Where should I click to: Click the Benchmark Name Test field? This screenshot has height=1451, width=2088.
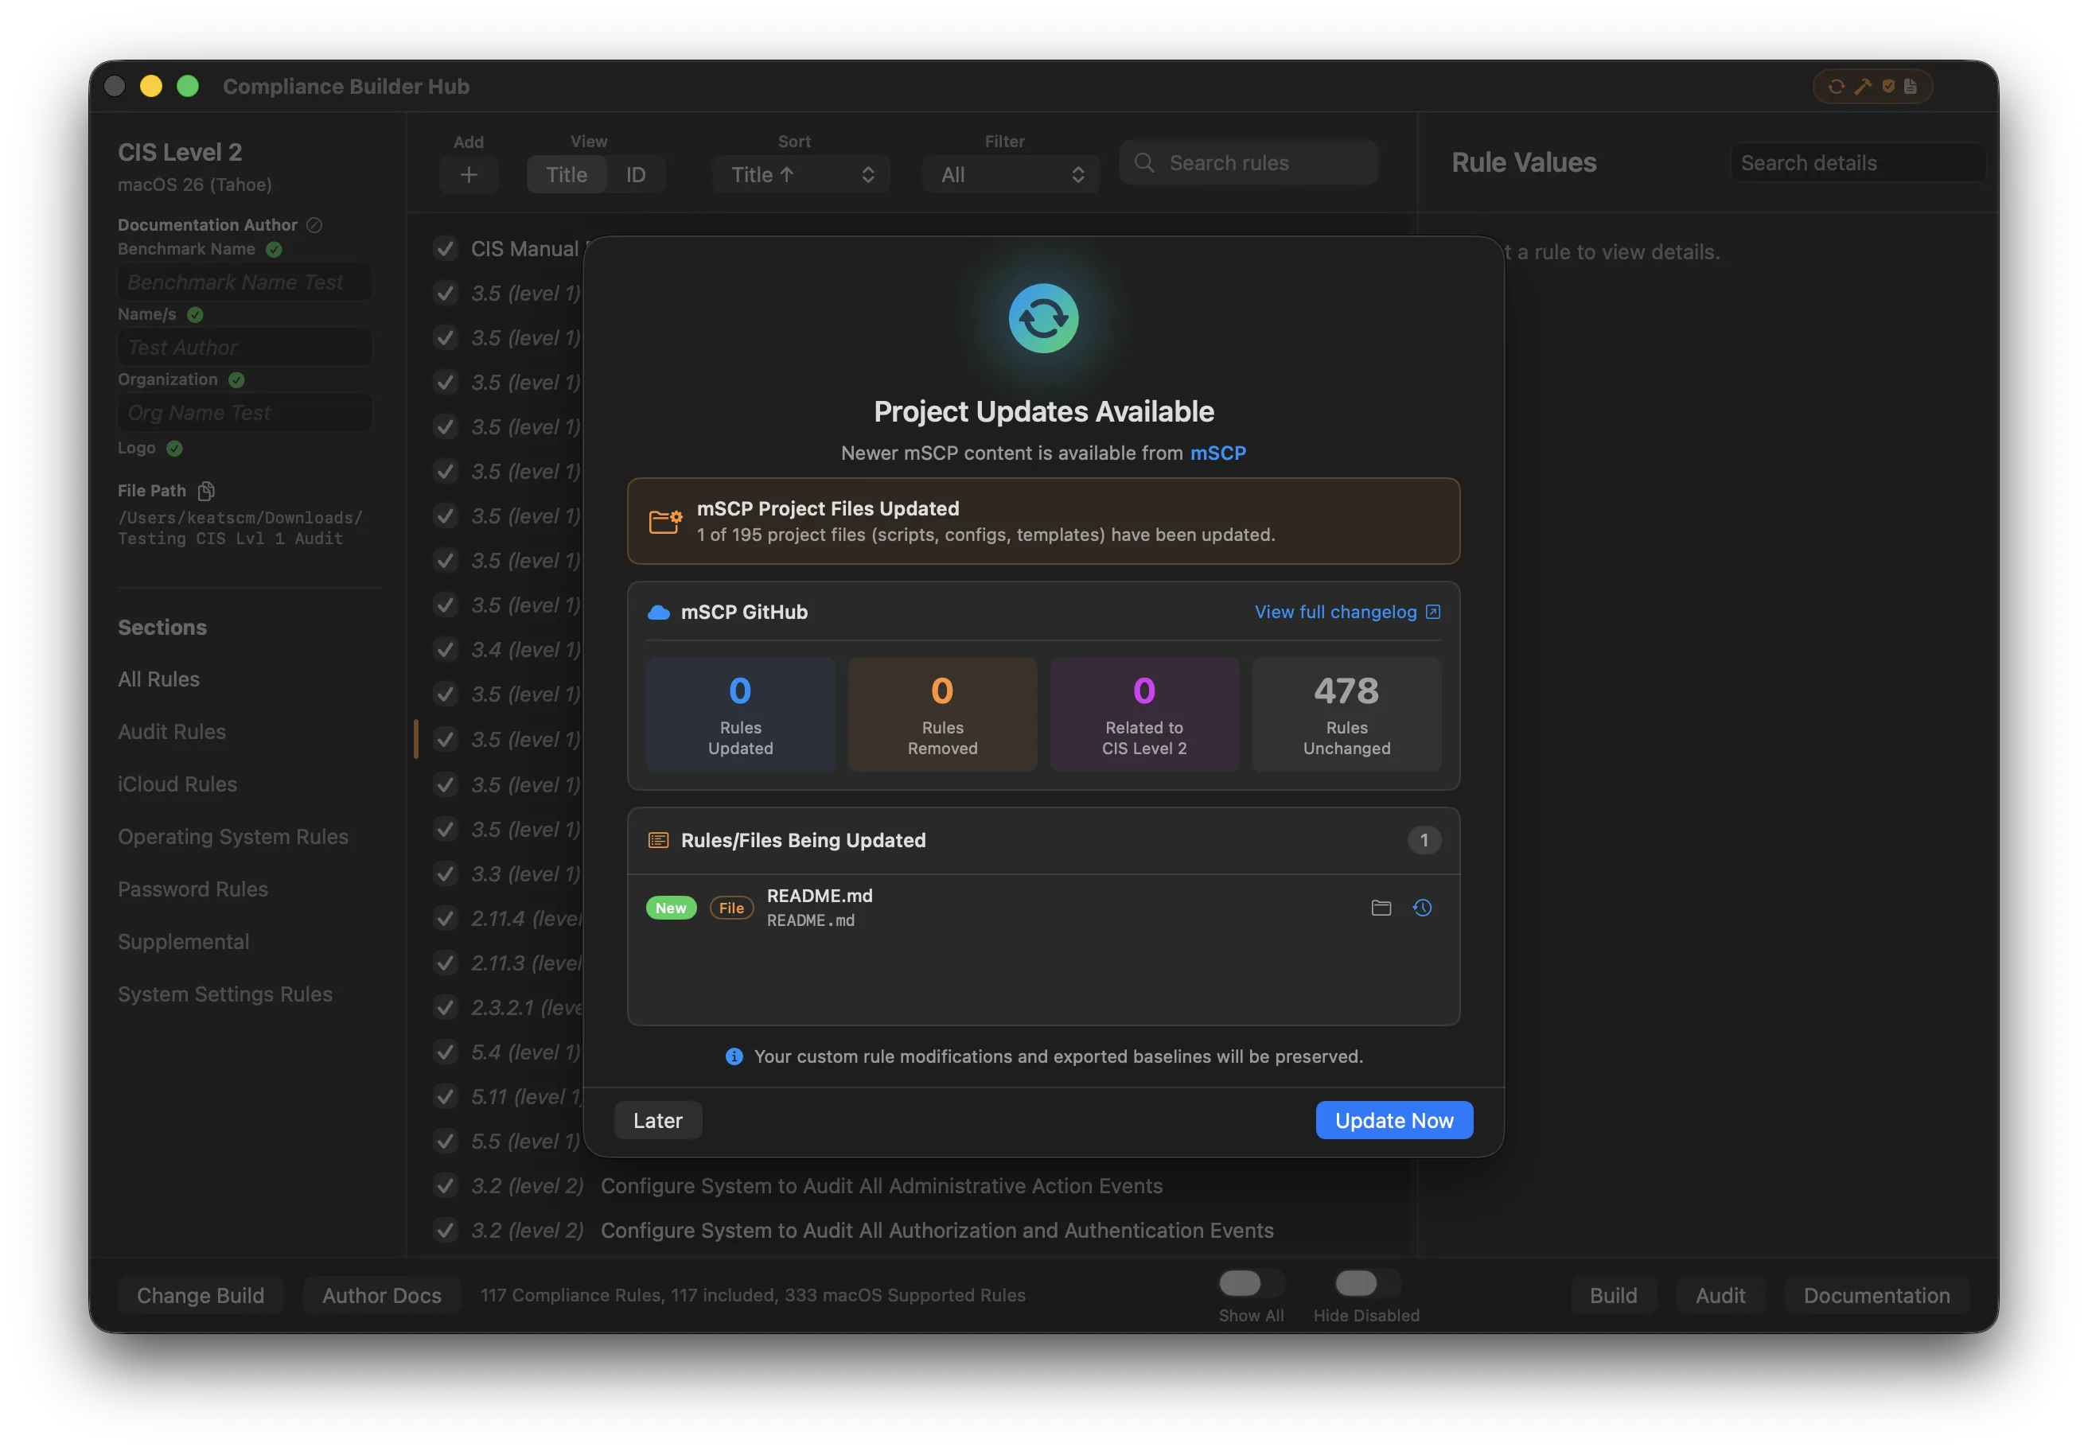244,282
